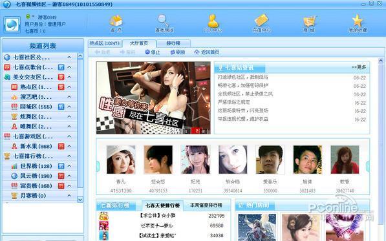Click the channel list scroll down arrow

(x=80, y=199)
